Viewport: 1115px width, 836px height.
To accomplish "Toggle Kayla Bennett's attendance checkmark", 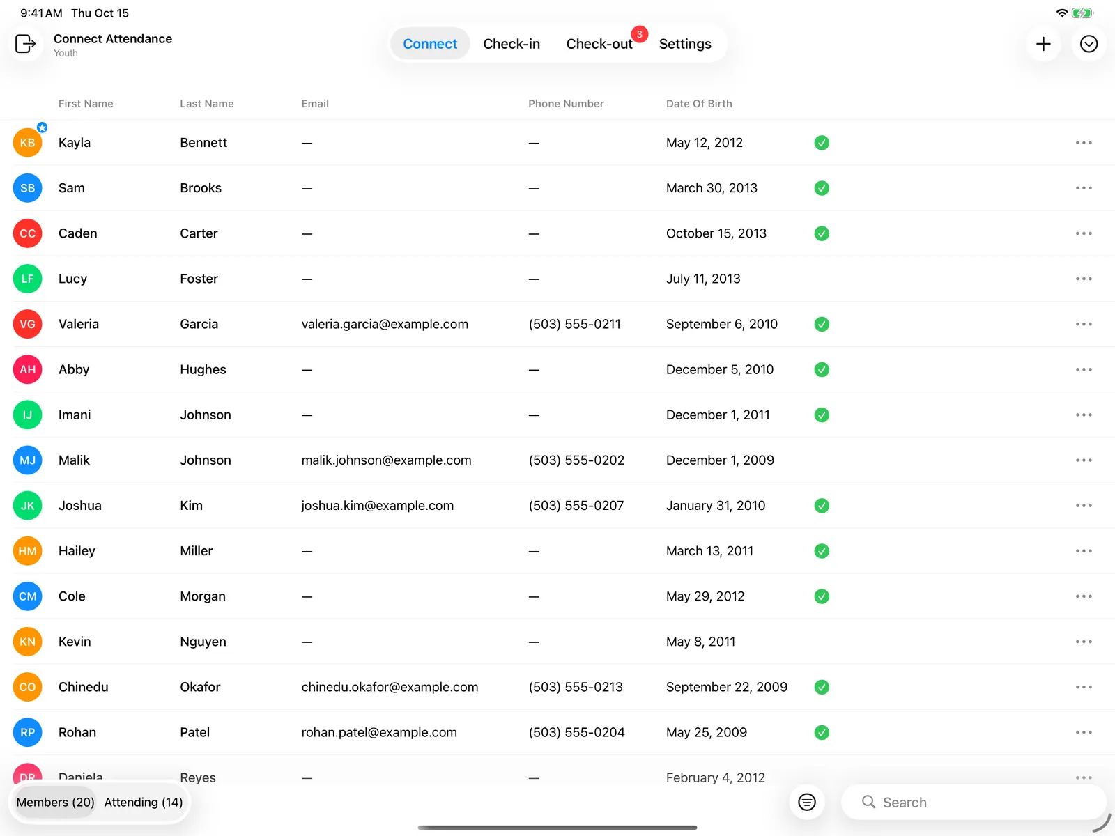I will 822,143.
